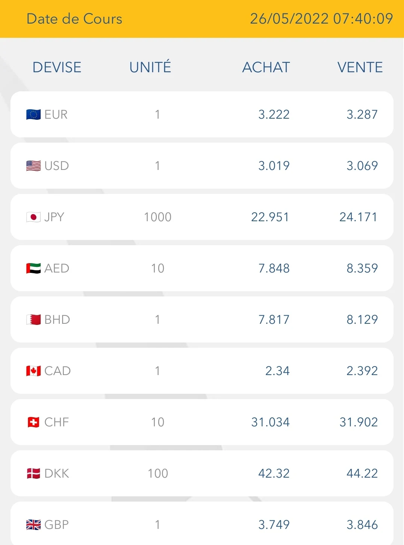Select the UNITÉ column header

pos(150,67)
